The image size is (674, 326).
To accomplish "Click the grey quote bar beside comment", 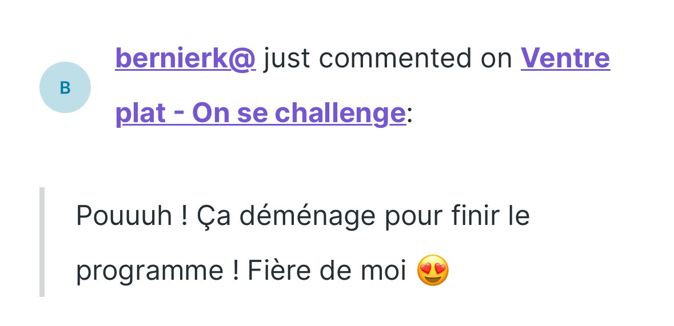I will tap(42, 242).
